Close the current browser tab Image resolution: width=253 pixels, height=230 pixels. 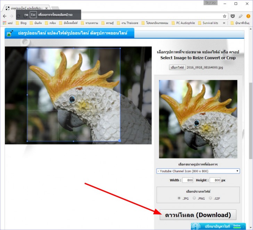click(x=47, y=8)
